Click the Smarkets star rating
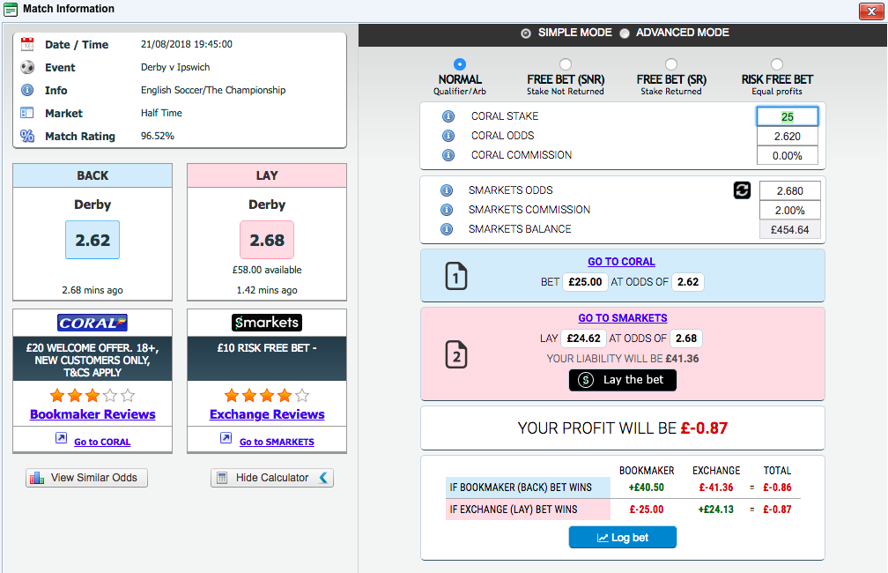Image resolution: width=888 pixels, height=573 pixels. pos(267,395)
